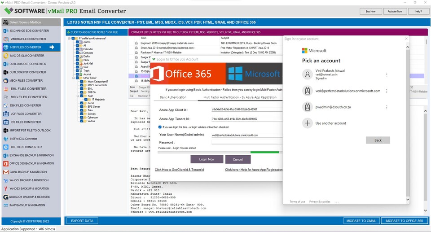The image size is (431, 232).
Task: Collapse the ravikhaimar.nsf root node
Action: tap(69, 39)
